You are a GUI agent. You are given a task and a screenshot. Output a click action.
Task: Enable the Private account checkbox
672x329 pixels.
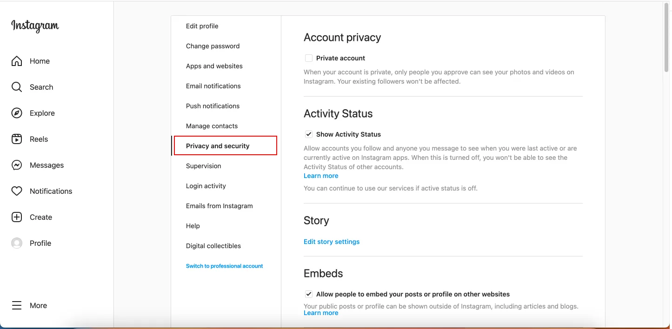309,58
